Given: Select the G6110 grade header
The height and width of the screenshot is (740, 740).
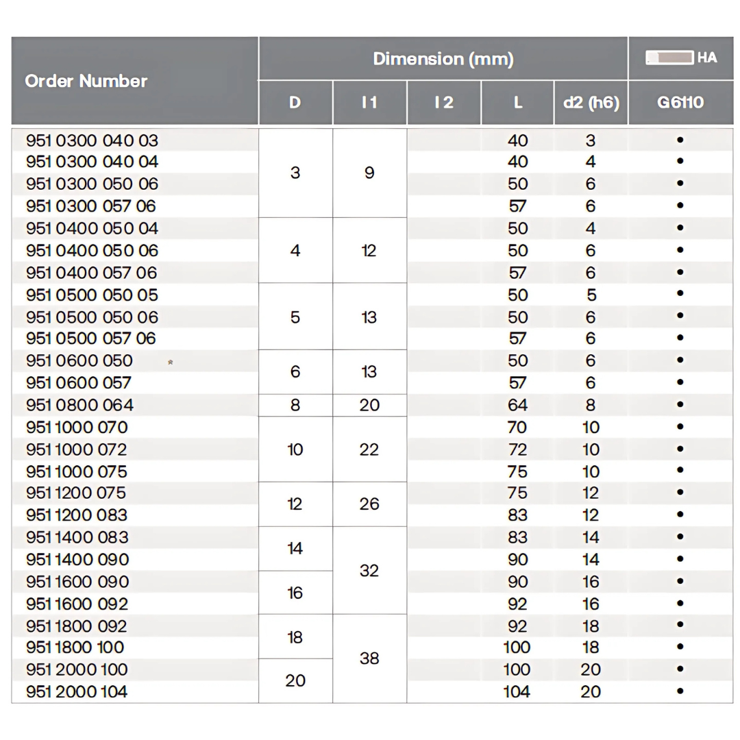Looking at the screenshot, I should point(680,103).
